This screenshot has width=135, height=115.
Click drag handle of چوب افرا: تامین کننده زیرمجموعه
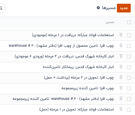121,88
